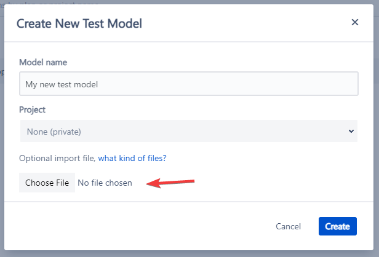Image resolution: width=379 pixels, height=257 pixels.
Task: Select the 'None (private)' project value
Action: 54,132
